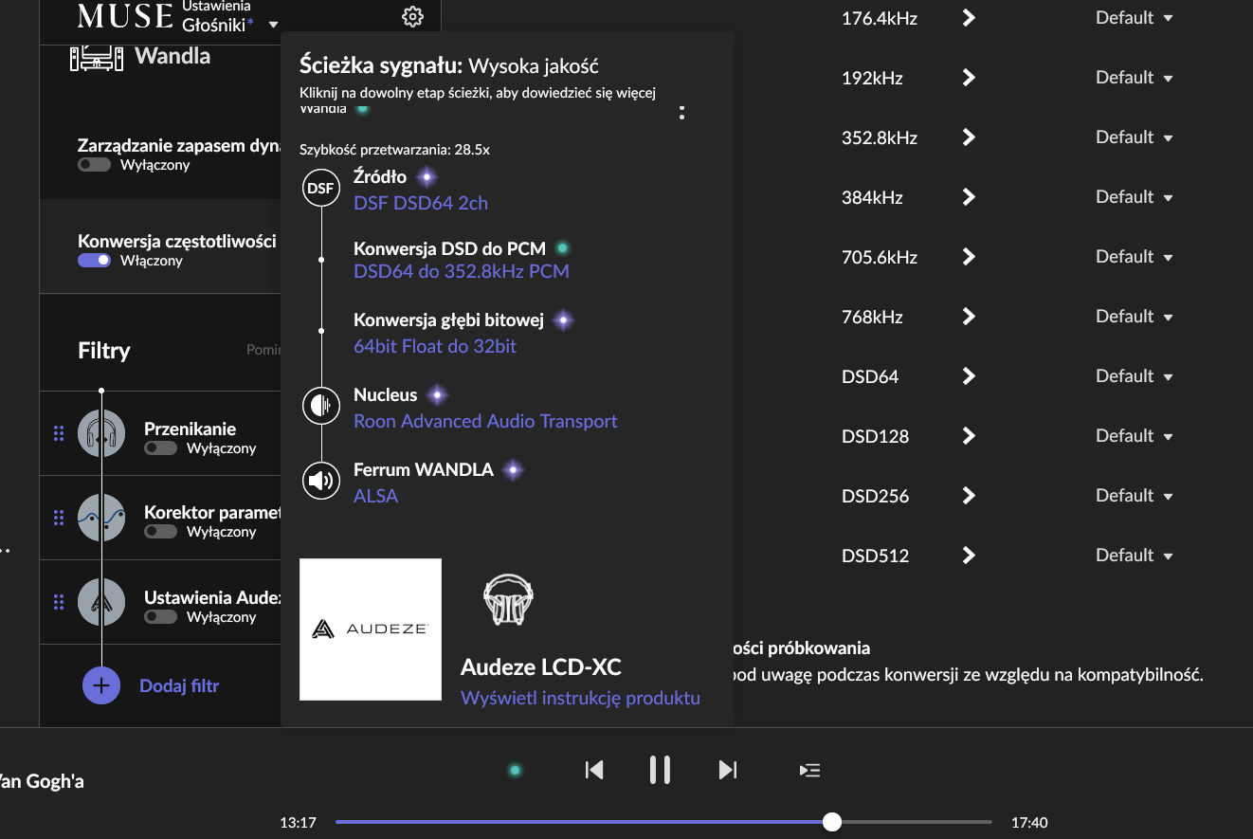
Task: Click the purple star beside Nucleus
Action: [436, 394]
